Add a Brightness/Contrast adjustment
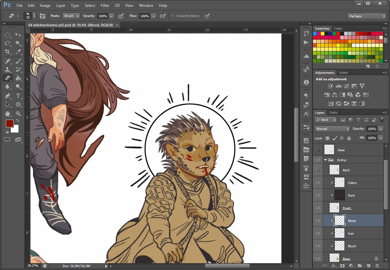Image resolution: width=390 pixels, height=270 pixels. click(331, 86)
